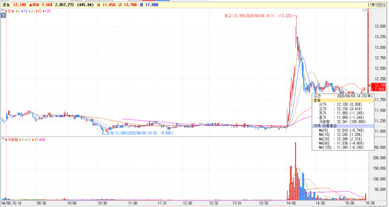Click the 100,000 volume axis label

pyautogui.click(x=380, y=179)
